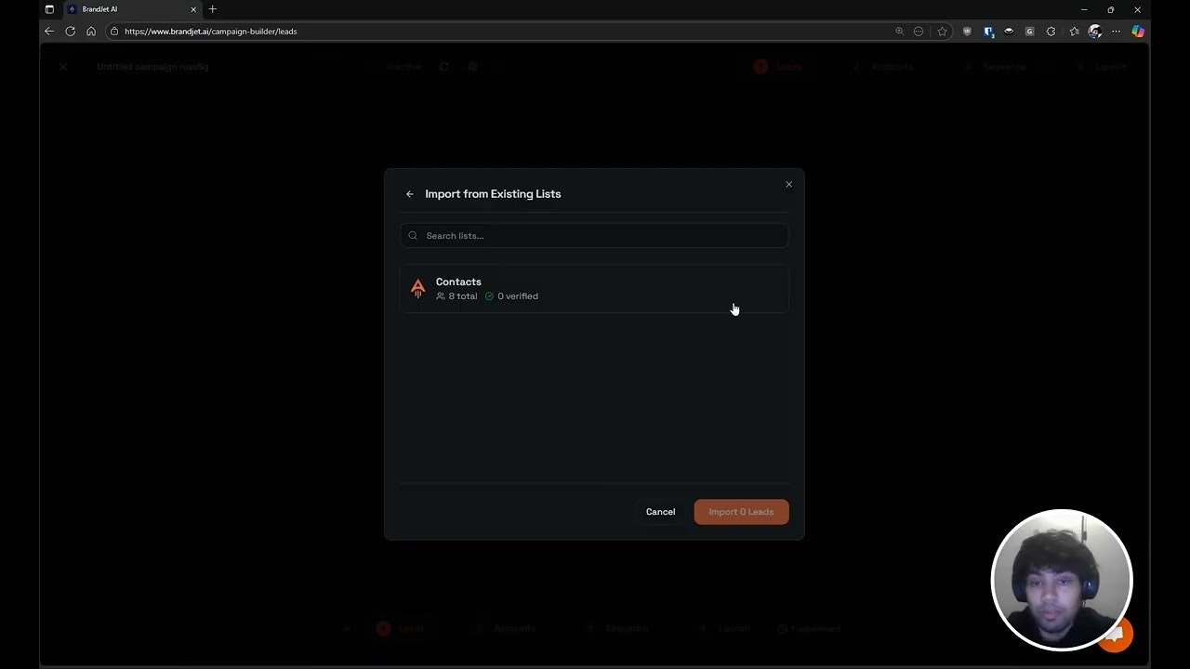Viewport: 1190px width, 669px height.
Task: Open campaign settings via the gear icon
Action: (x=472, y=66)
